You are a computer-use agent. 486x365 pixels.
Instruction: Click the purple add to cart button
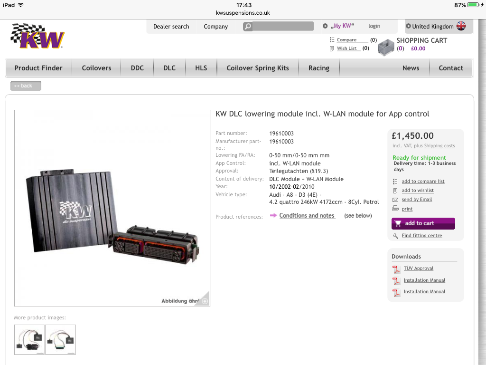click(423, 223)
